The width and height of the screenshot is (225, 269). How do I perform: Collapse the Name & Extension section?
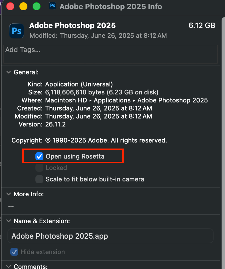click(x=9, y=221)
